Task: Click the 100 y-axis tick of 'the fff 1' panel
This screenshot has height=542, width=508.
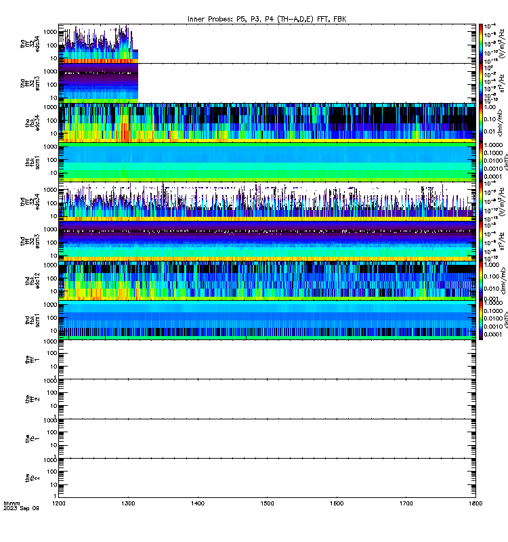Action: (51, 353)
